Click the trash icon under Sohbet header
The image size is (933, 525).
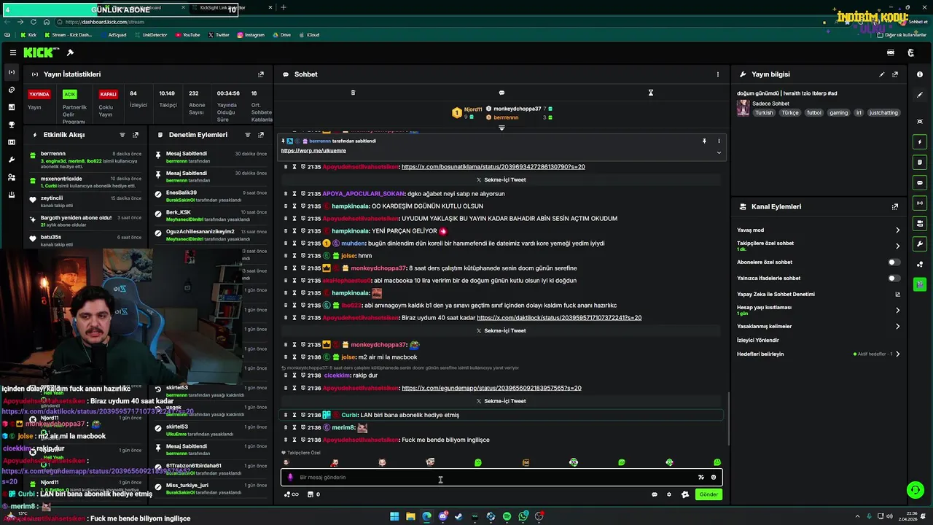[353, 93]
